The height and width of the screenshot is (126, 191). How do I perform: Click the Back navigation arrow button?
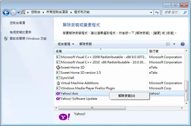(6, 12)
